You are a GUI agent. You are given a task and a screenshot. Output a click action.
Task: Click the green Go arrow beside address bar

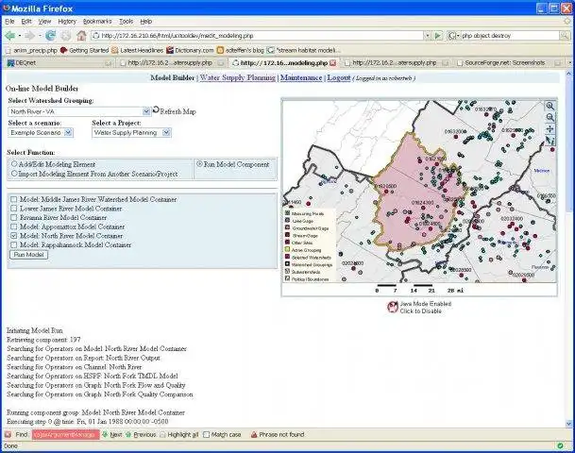[438, 36]
